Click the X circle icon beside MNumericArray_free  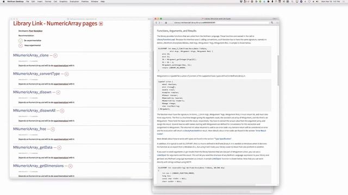[53, 129]
